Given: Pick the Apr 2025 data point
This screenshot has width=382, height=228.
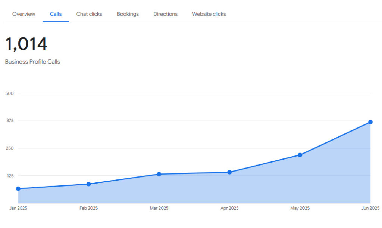Looking at the screenshot, I should tap(229, 172).
